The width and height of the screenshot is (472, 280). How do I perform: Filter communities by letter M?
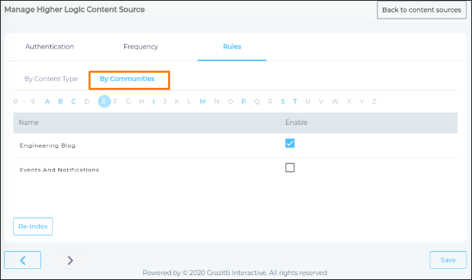[x=202, y=102]
